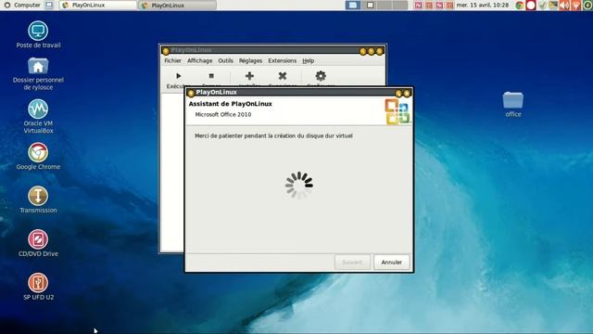Click the Fermer stop icon in PlayOnLinux toolbar

pyautogui.click(x=211, y=76)
